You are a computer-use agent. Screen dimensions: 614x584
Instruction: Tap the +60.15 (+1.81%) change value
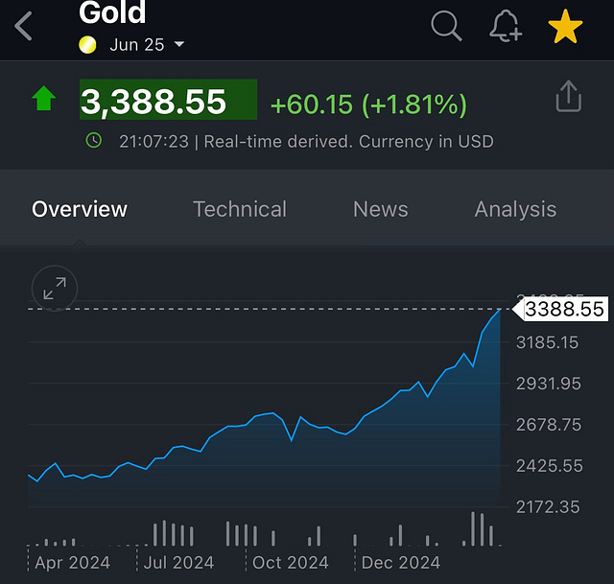point(368,104)
